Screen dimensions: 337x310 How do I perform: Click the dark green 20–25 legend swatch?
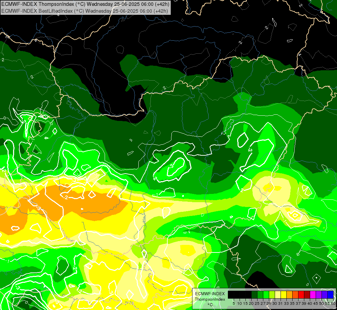click(254, 294)
